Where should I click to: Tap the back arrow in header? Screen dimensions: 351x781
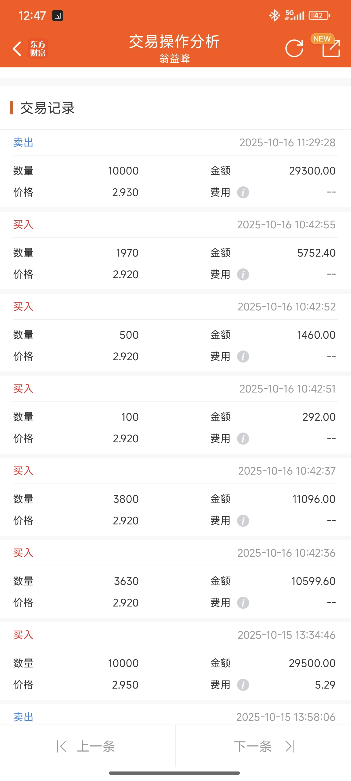[17, 48]
